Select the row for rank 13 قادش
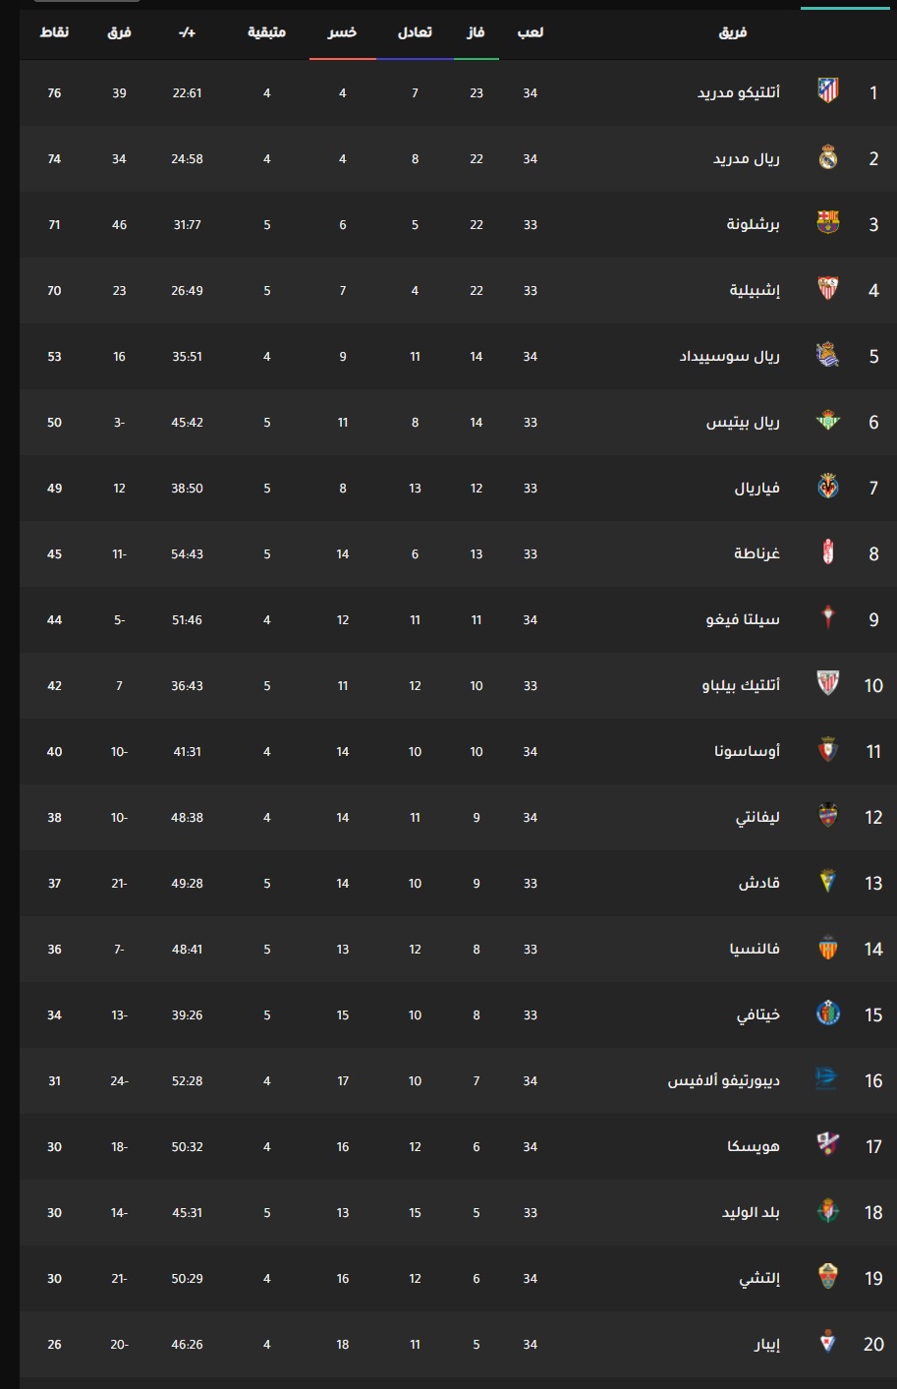 click(458, 883)
